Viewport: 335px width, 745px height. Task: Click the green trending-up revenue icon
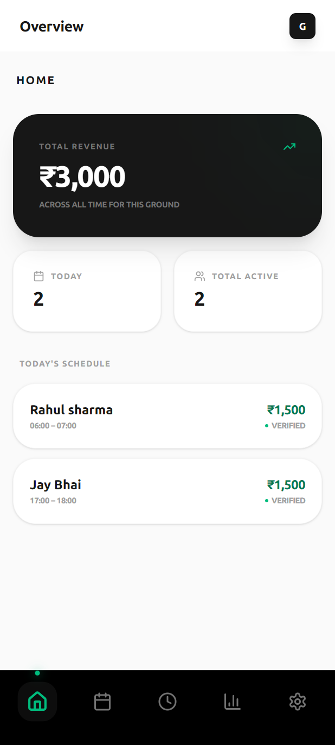(289, 147)
